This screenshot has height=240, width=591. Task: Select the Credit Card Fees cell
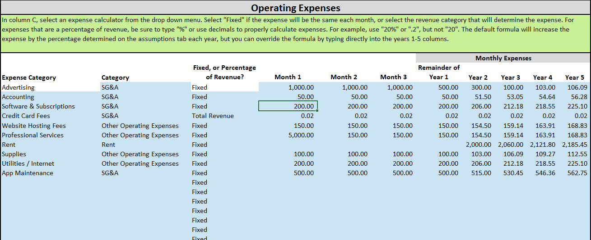point(51,116)
